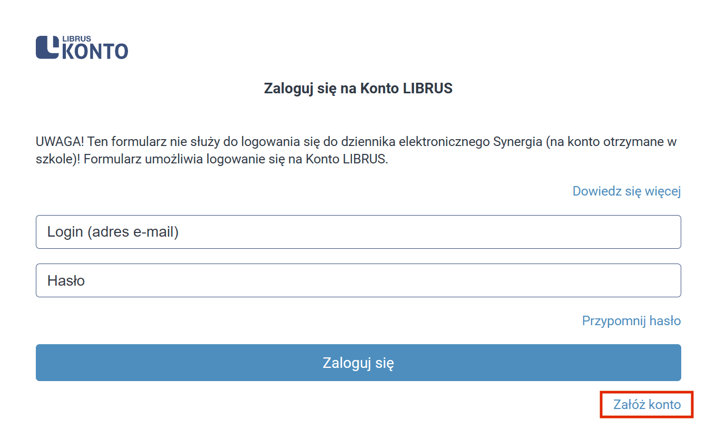Learn more via Dowiedz się więcej

click(x=626, y=191)
